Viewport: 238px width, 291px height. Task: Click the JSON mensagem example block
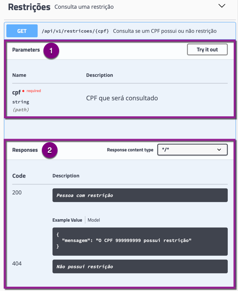[140, 242]
